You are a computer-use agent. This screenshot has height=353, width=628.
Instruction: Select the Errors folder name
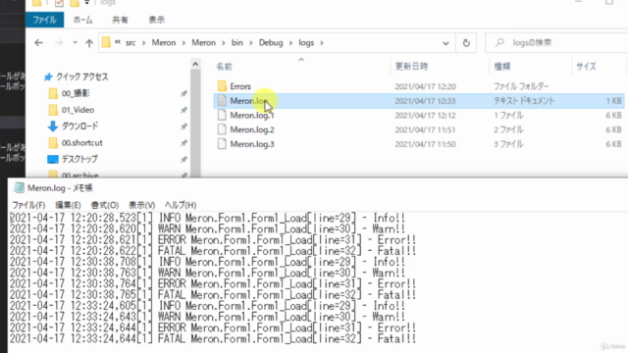pos(240,86)
